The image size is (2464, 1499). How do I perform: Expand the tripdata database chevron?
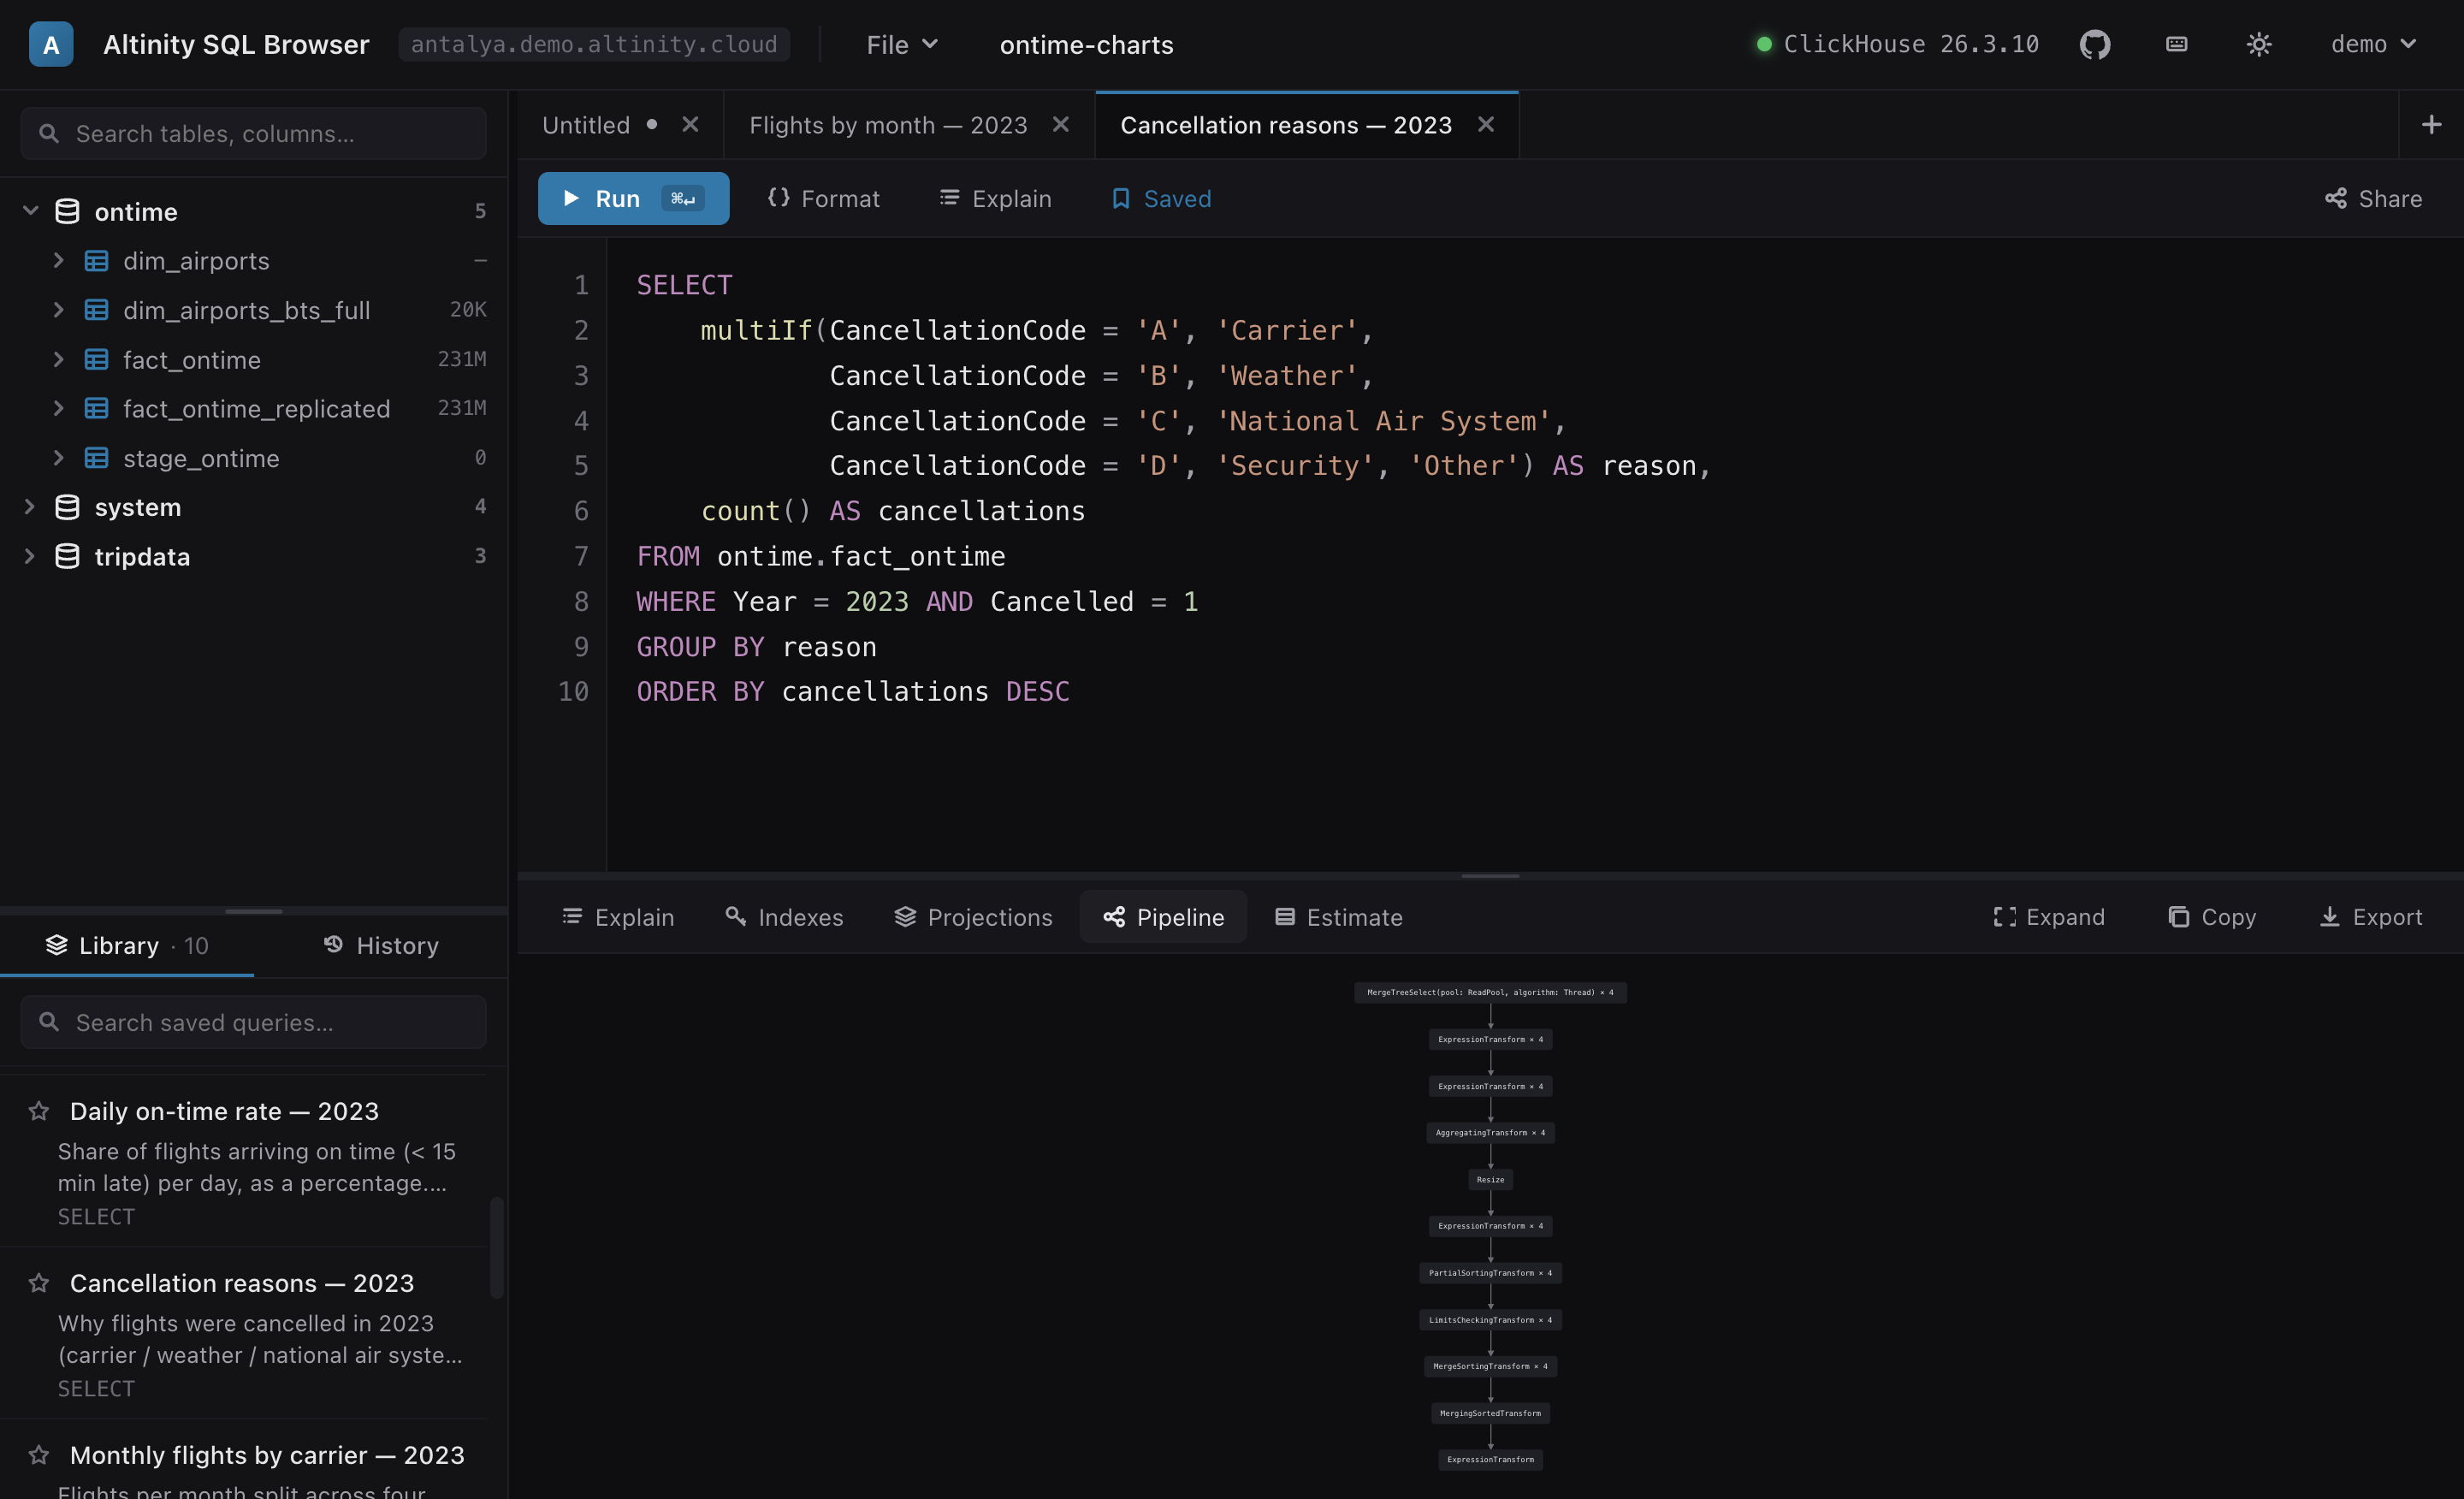(30, 556)
